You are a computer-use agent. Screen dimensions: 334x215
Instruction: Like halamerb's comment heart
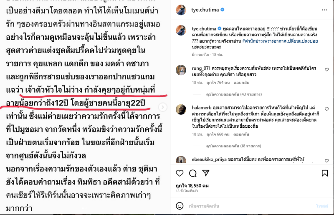tap(327, 109)
